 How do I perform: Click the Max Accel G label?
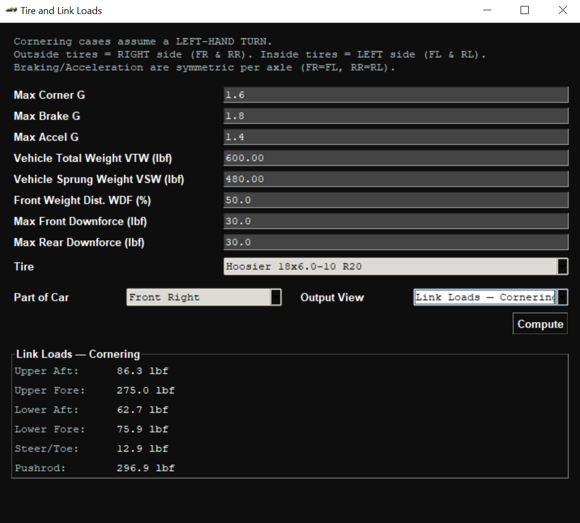point(46,137)
